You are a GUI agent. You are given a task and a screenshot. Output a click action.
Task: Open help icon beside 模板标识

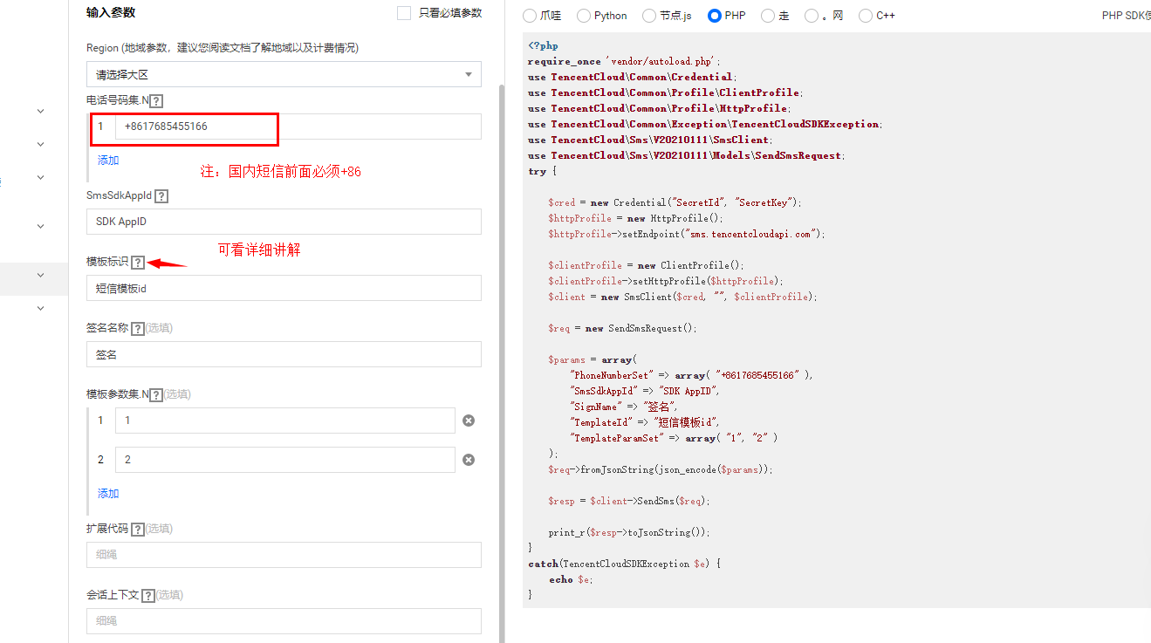coord(138,263)
